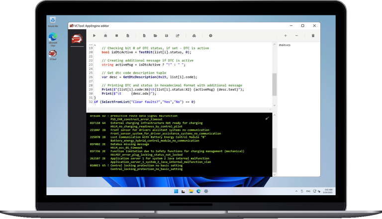Create a new script file
Viewport: 382px width, 219px height.
point(144,36)
